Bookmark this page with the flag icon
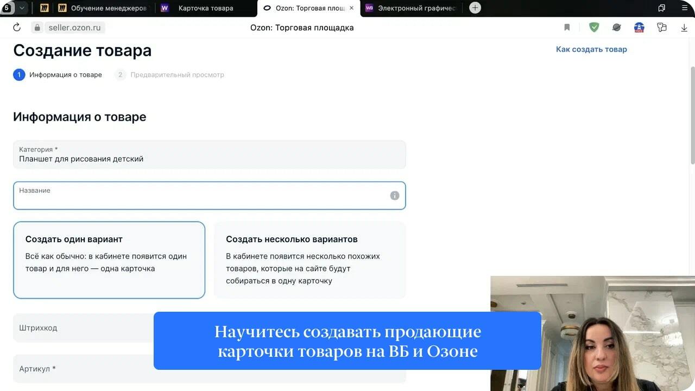Image resolution: width=695 pixels, height=391 pixels. coord(567,27)
